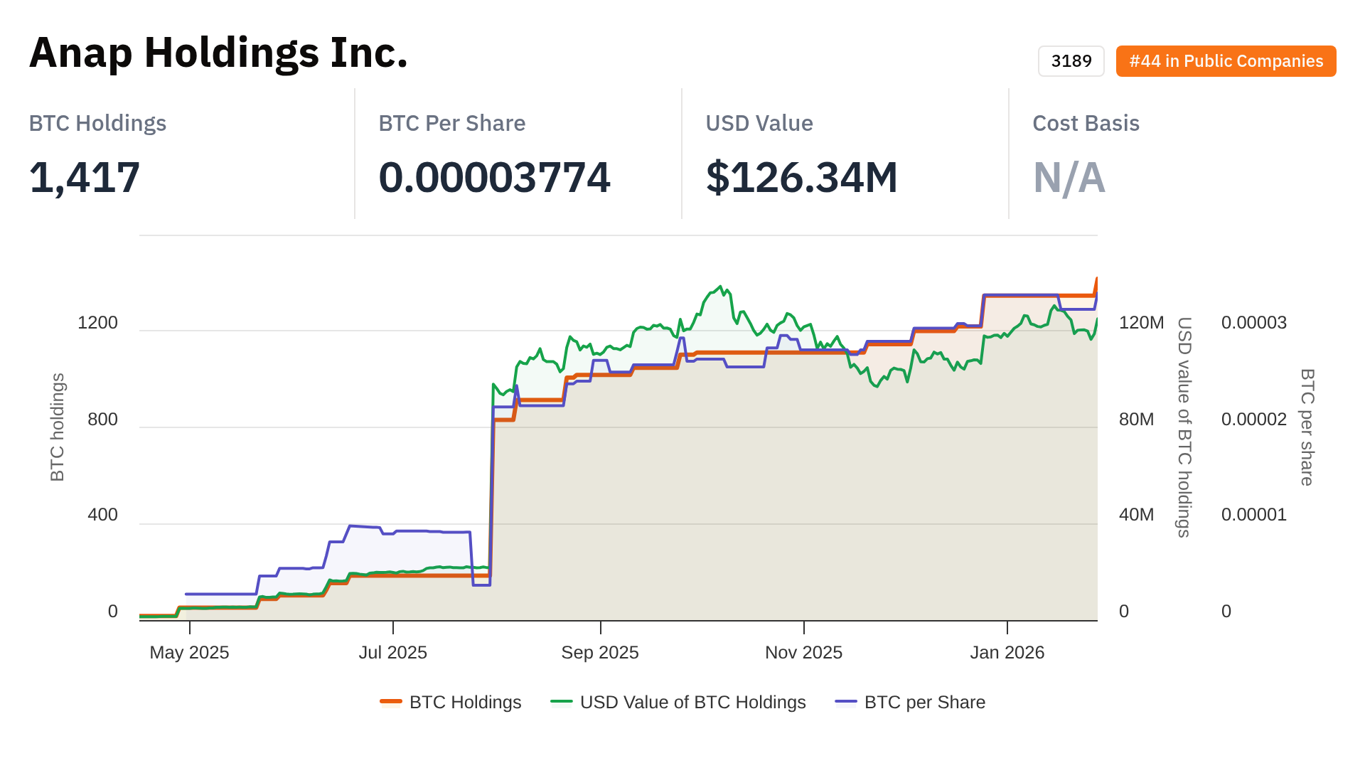Open #44 in Public Companies ranking
Viewport: 1365px width, 768px height.
[x=1226, y=61]
